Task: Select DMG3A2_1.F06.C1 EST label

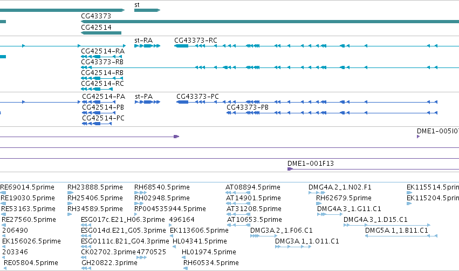Action: click(282, 231)
